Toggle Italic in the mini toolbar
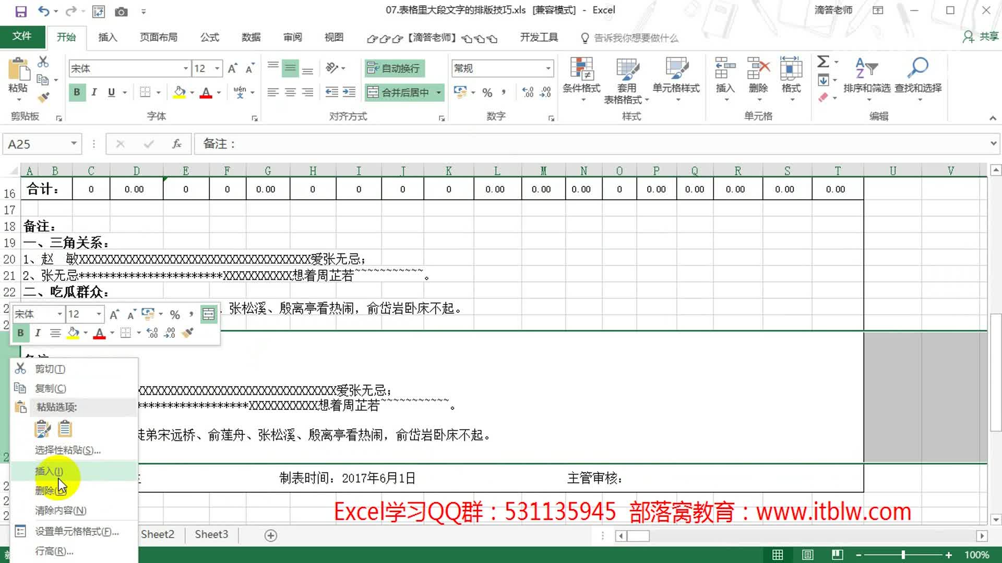 point(38,333)
